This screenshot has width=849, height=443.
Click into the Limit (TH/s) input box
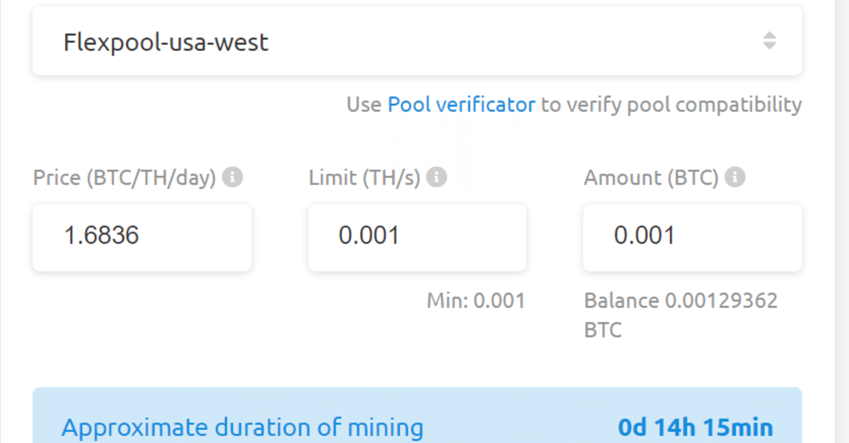(417, 236)
